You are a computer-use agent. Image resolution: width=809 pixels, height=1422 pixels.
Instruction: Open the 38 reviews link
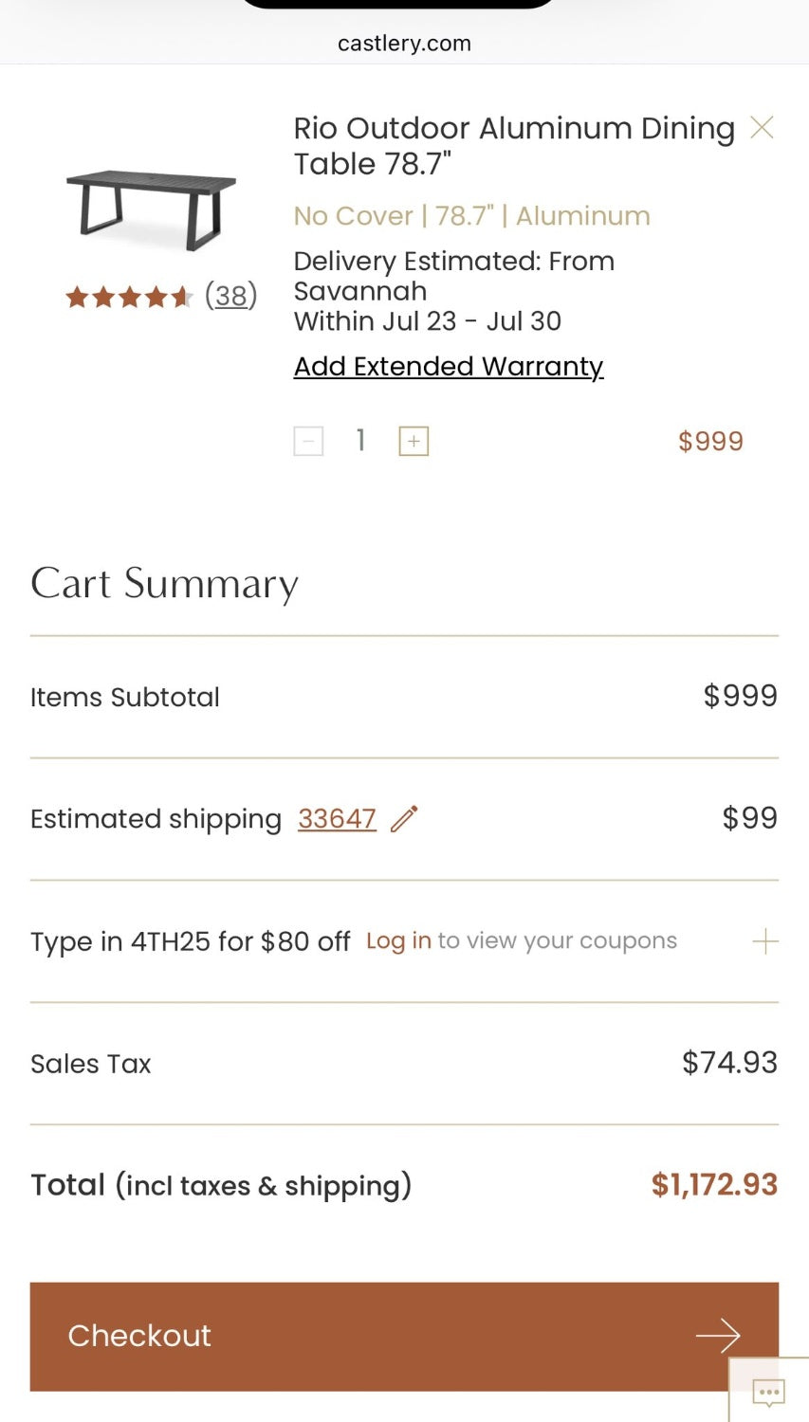pos(230,296)
